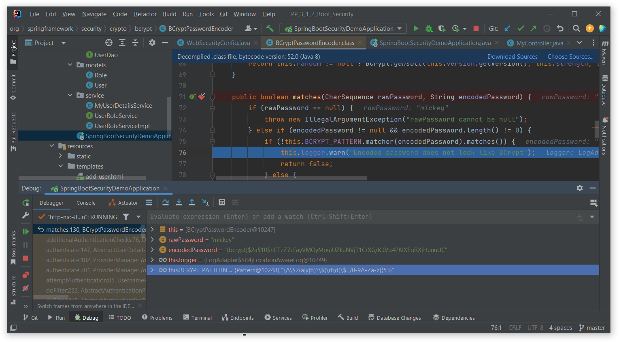
Task: Open the Refactor menu
Action: [145, 14]
